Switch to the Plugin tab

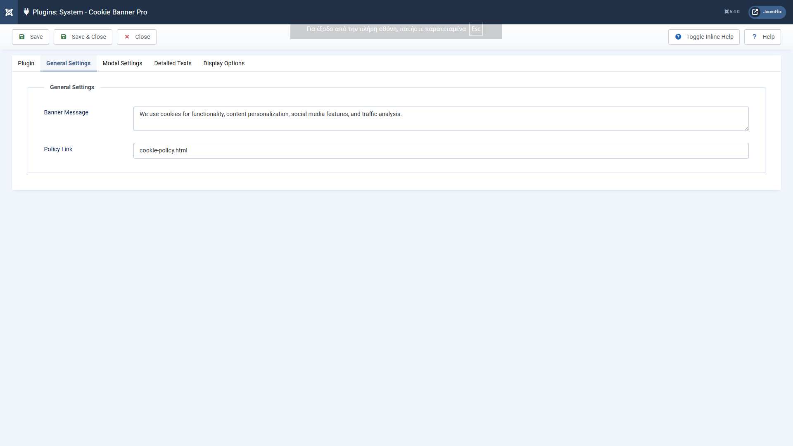pos(26,63)
